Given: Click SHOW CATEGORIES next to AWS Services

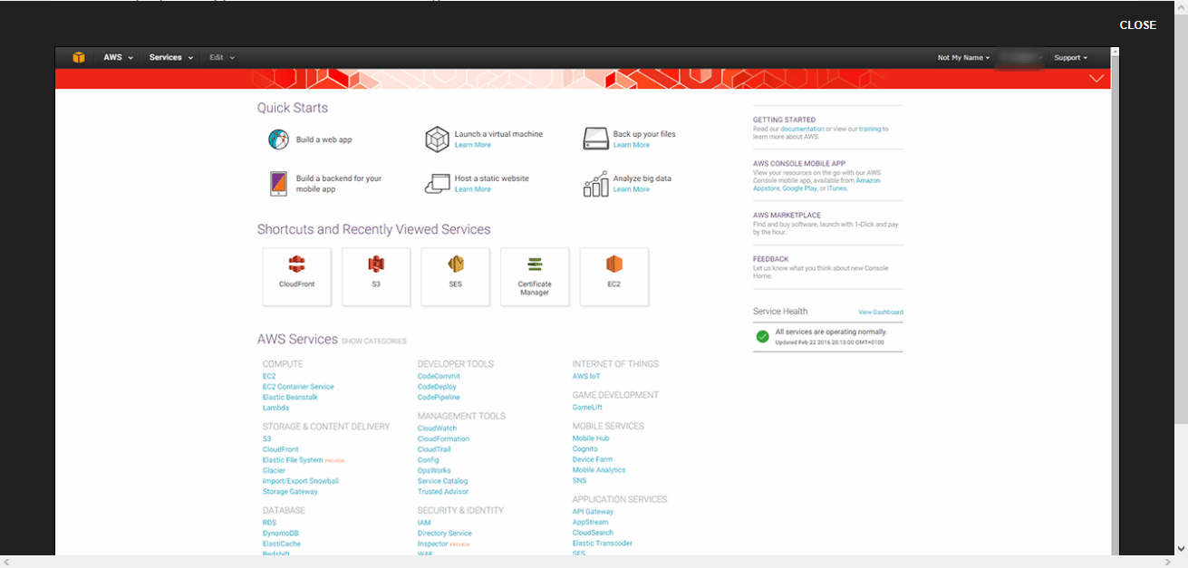Looking at the screenshot, I should coord(374,342).
